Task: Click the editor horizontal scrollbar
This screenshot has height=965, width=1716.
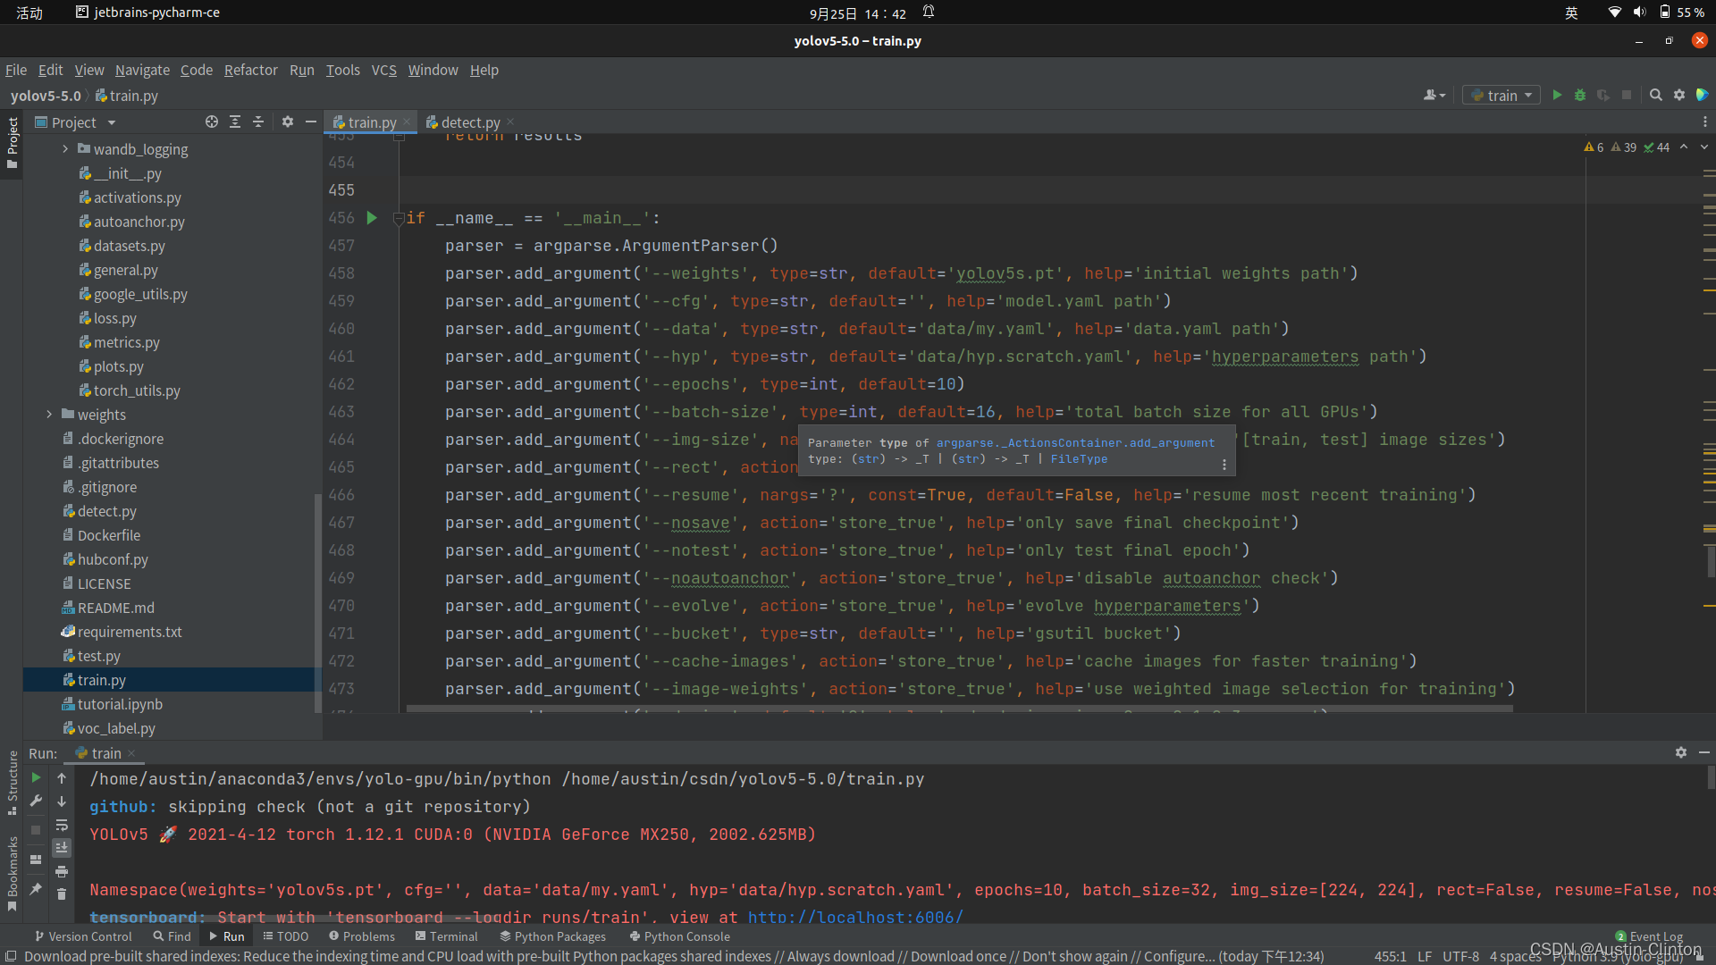Action: click(959, 709)
